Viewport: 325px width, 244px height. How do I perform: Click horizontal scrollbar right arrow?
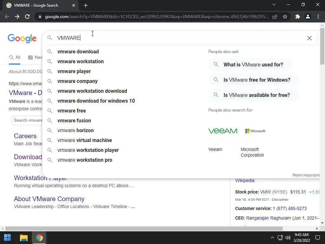coord(317,228)
